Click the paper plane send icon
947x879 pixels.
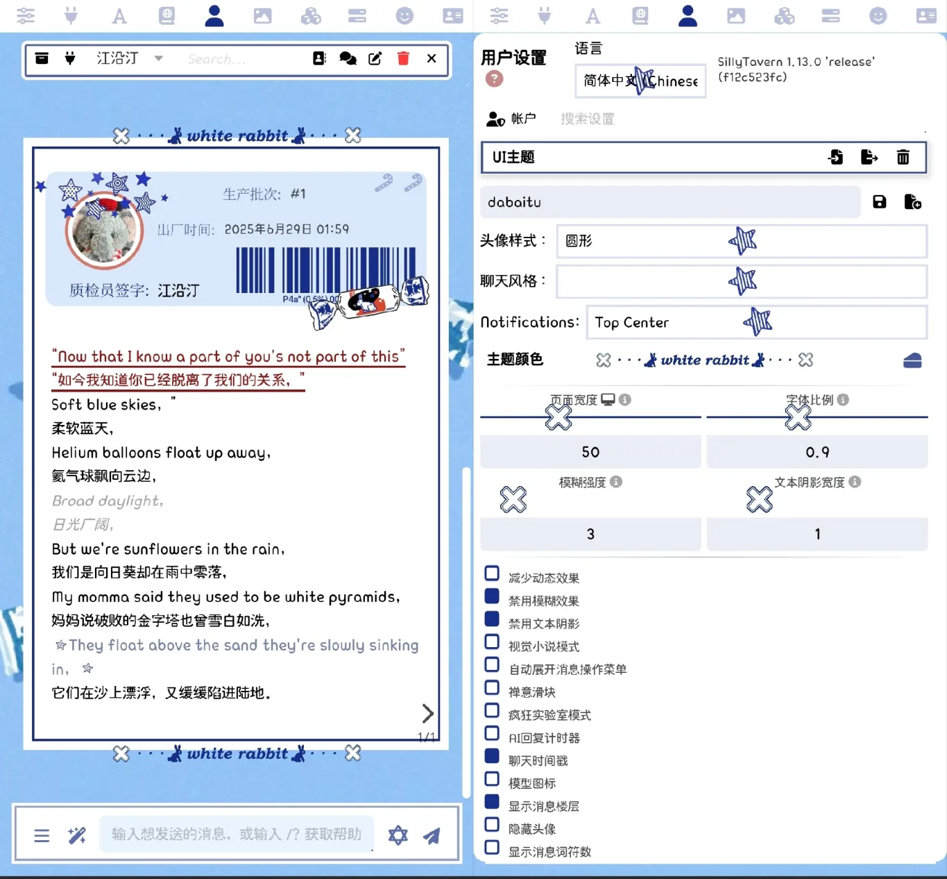pyautogui.click(x=432, y=835)
